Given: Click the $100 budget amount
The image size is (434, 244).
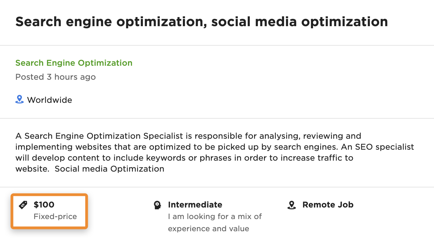Looking at the screenshot, I should coord(44,205).
